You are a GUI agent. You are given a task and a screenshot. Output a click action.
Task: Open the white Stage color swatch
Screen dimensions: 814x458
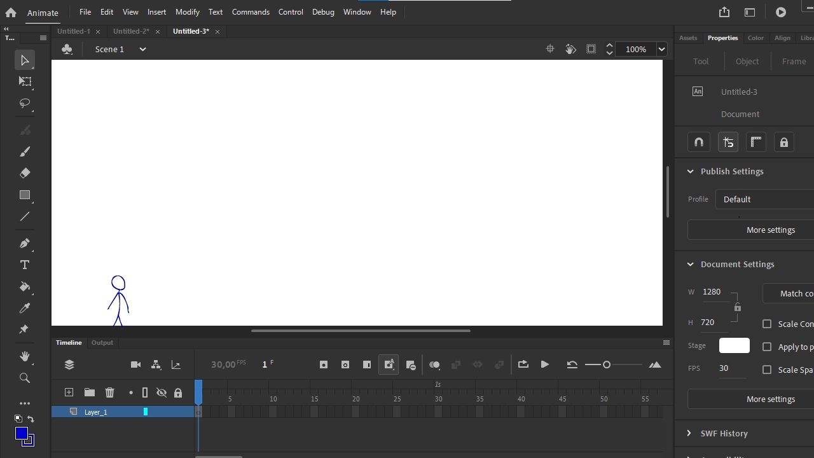(x=734, y=345)
